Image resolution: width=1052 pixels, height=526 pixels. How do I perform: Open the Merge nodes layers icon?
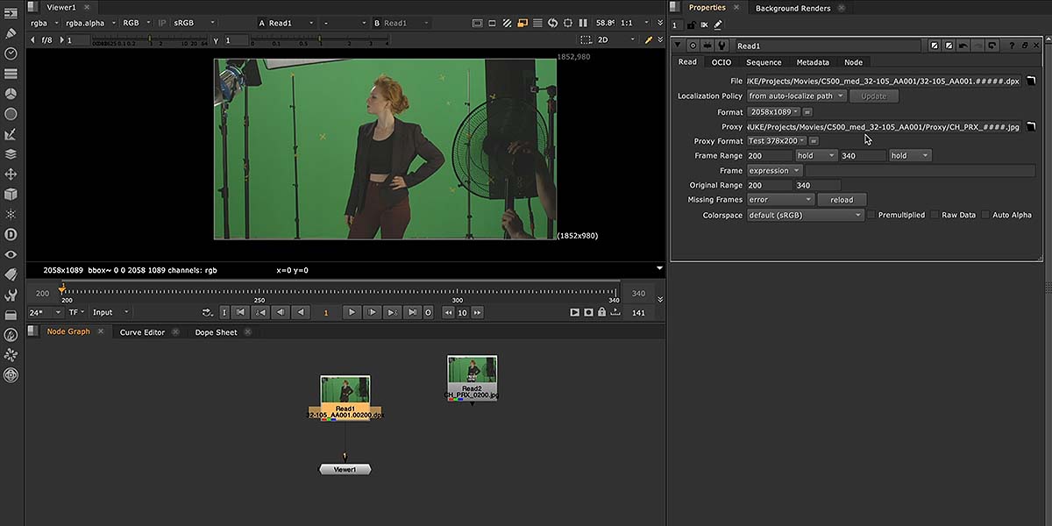click(11, 154)
